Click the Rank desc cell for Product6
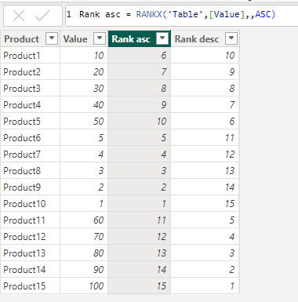 (x=205, y=138)
